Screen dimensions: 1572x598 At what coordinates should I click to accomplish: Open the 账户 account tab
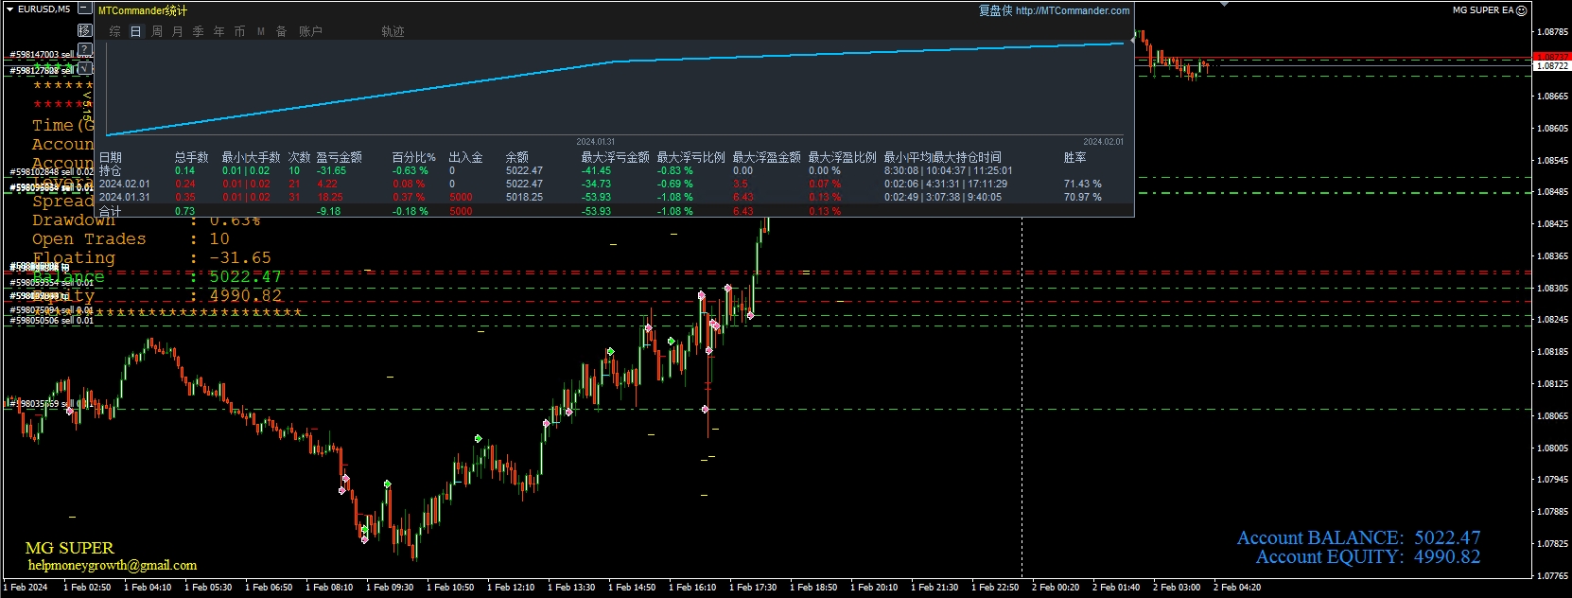pos(310,31)
